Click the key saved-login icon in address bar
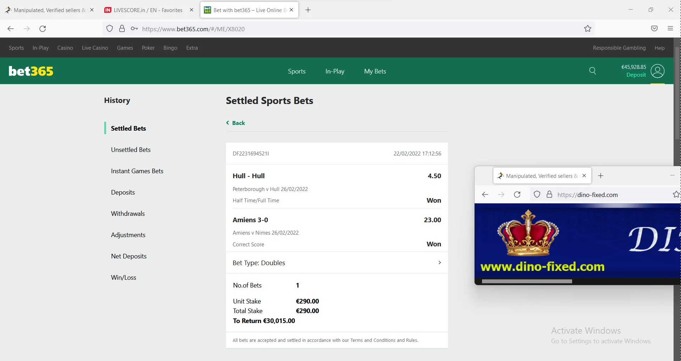 pyautogui.click(x=134, y=29)
